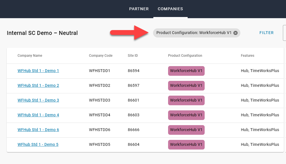The height and width of the screenshot is (164, 286).
Task: Open company WFHub Std 1 - Demo 2
Action: (38, 85)
